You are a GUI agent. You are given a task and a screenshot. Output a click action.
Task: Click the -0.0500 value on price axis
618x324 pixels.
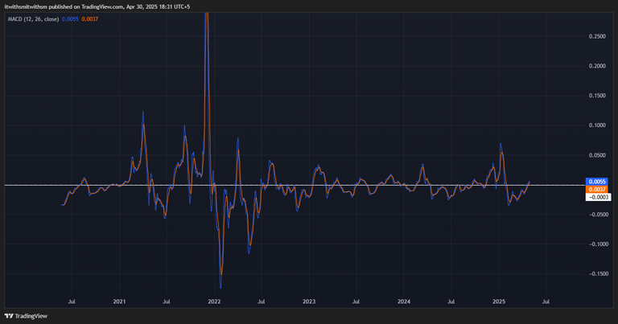599,215
